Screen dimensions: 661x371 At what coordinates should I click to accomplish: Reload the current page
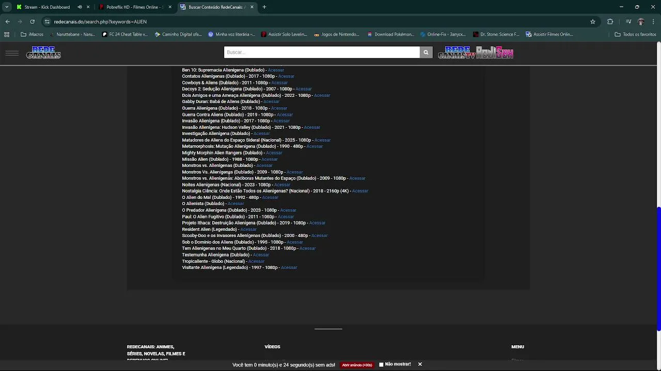pyautogui.click(x=32, y=22)
